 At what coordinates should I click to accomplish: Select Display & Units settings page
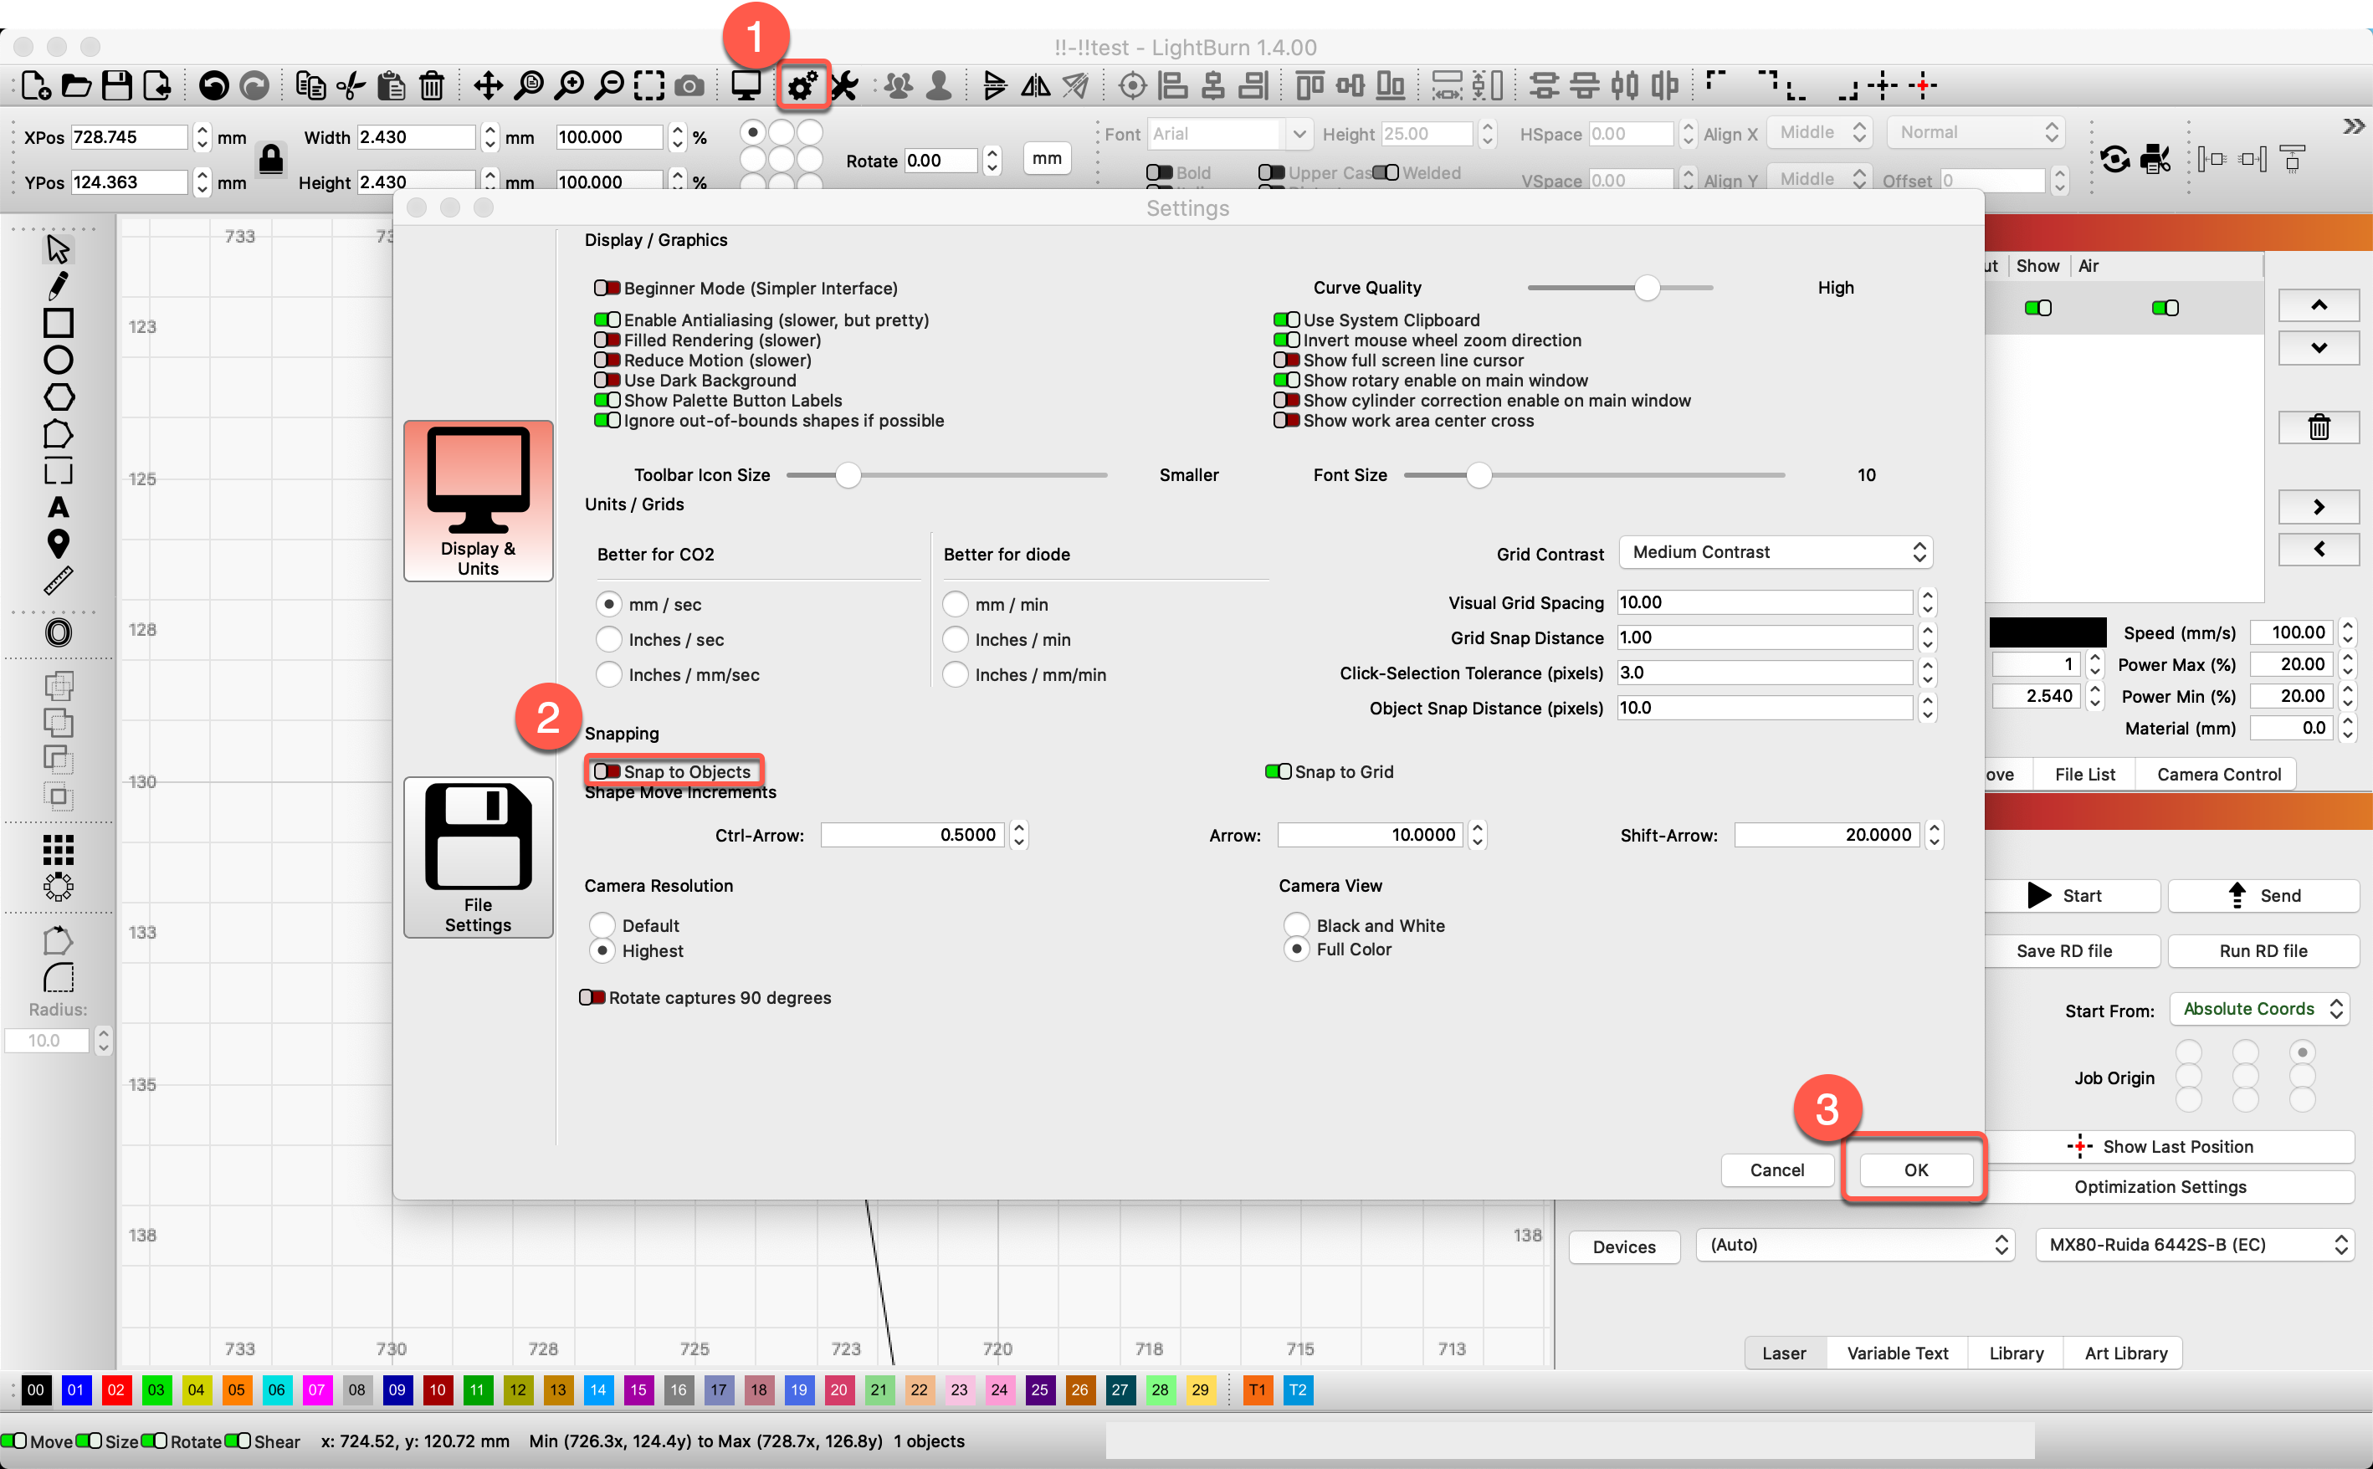(x=478, y=501)
